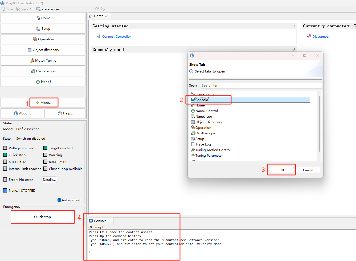
Task: Open the NanoJ sidebar button
Action: point(43,82)
